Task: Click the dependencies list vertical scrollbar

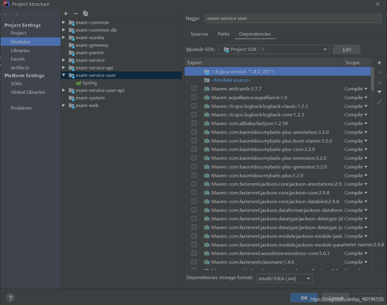Action: point(373,79)
